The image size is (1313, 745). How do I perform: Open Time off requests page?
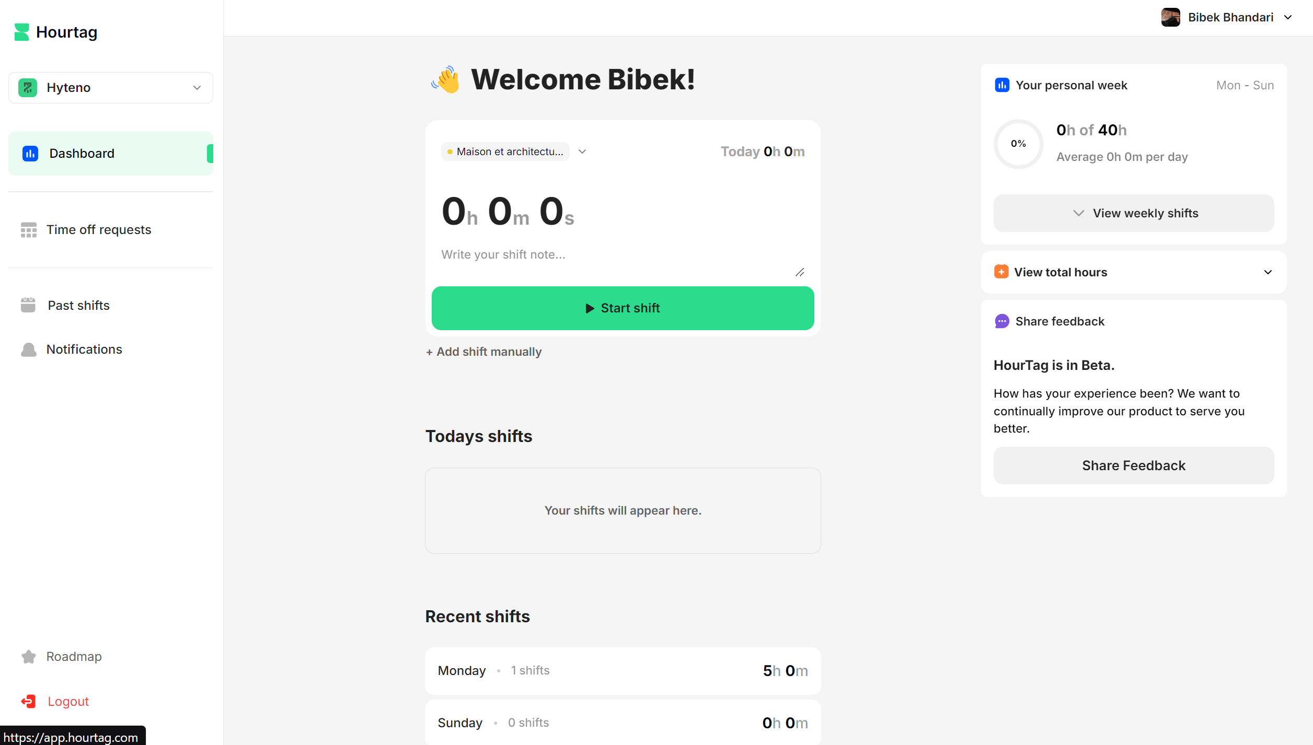tap(98, 230)
